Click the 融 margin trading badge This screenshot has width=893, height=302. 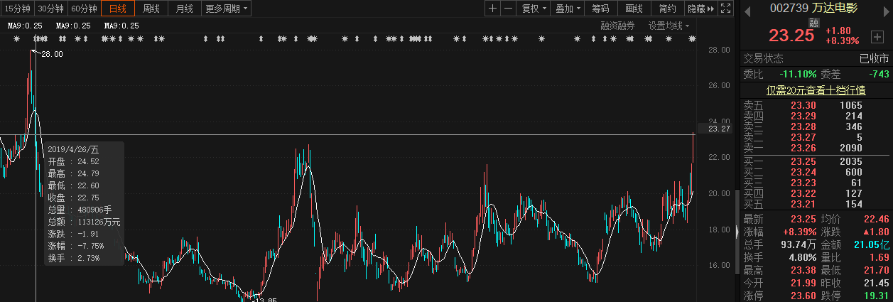[x=814, y=23]
